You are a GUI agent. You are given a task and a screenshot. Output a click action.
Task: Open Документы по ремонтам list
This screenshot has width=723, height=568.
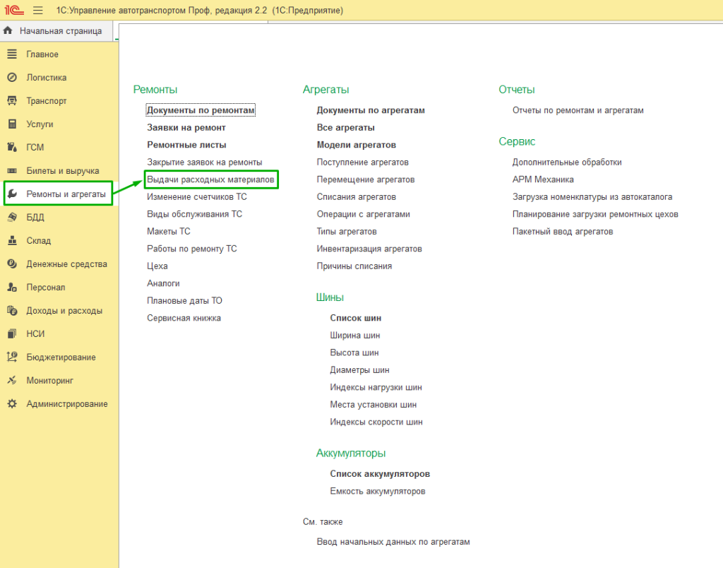coord(201,110)
